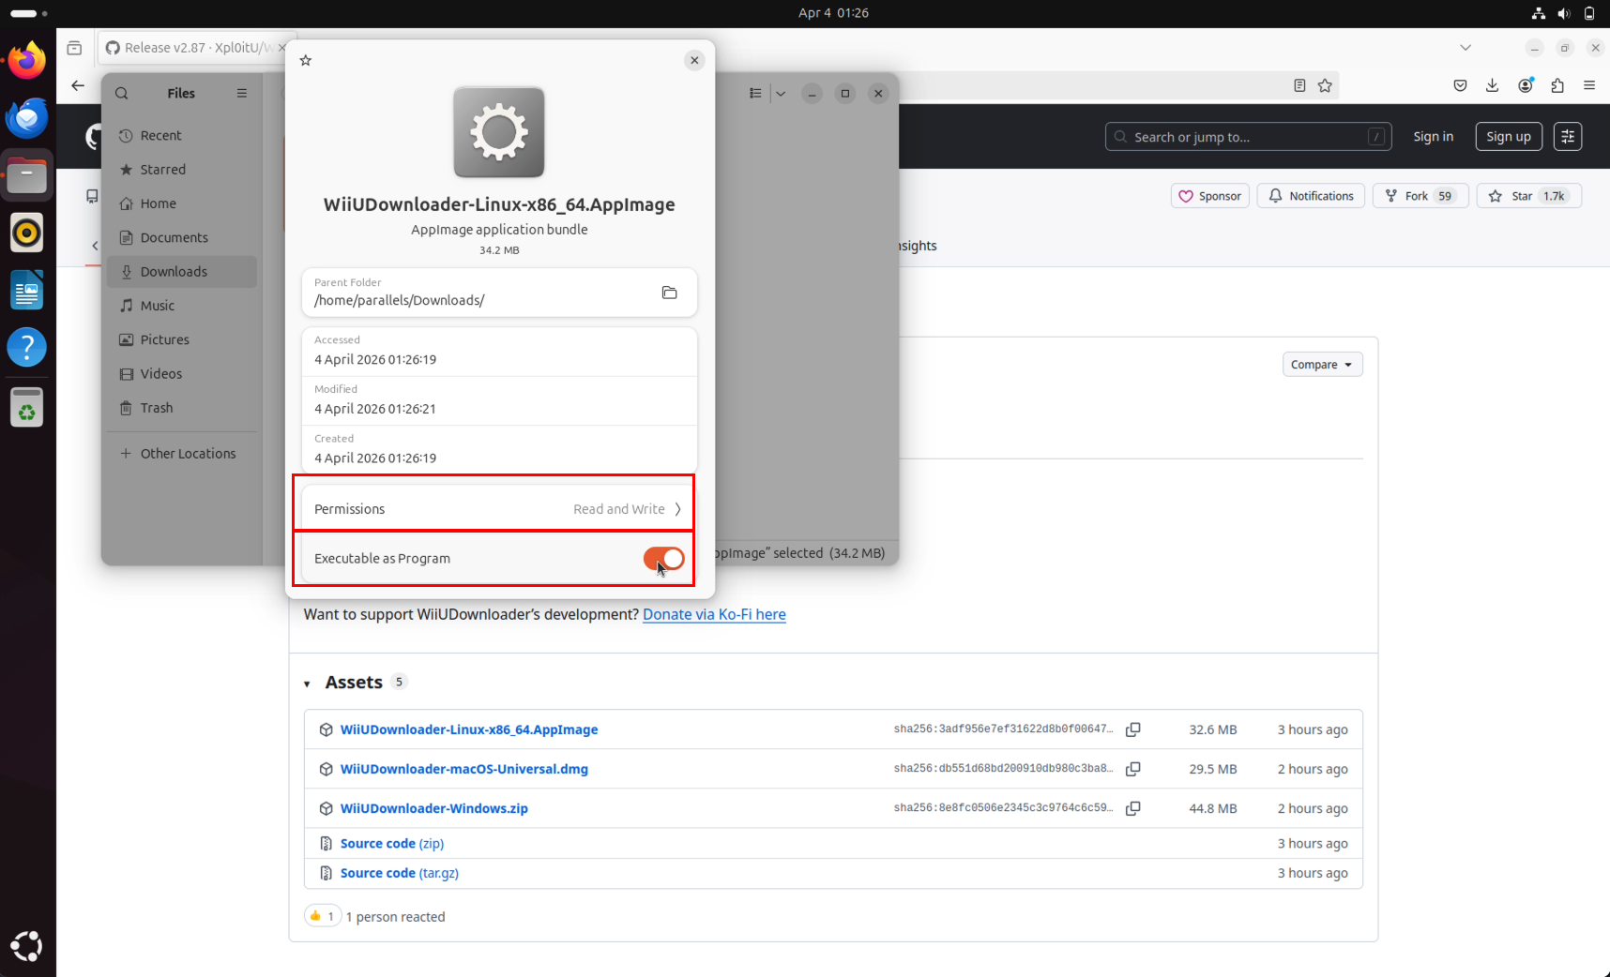Open Rhythmbox from the dock
1610x977 pixels.
(x=27, y=233)
